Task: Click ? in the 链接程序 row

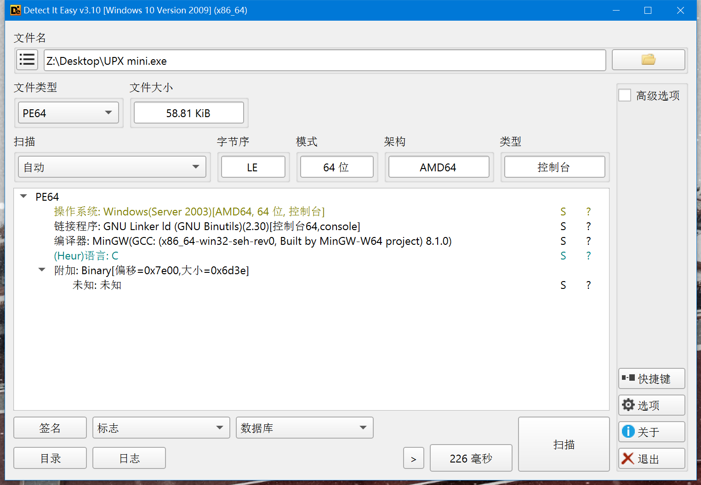Action: click(588, 226)
